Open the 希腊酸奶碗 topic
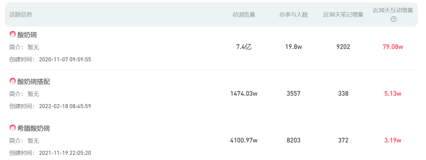Image resolution: width=426 pixels, height=160 pixels. (x=34, y=128)
